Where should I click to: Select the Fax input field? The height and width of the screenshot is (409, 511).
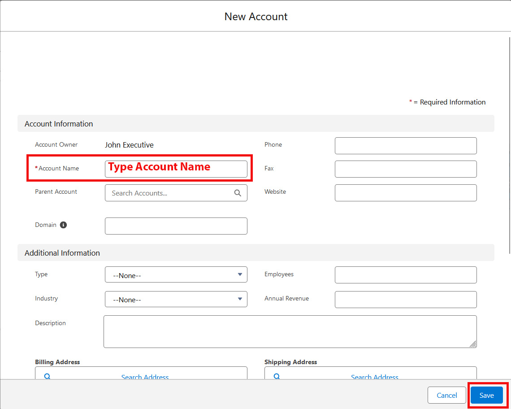pyautogui.click(x=405, y=169)
